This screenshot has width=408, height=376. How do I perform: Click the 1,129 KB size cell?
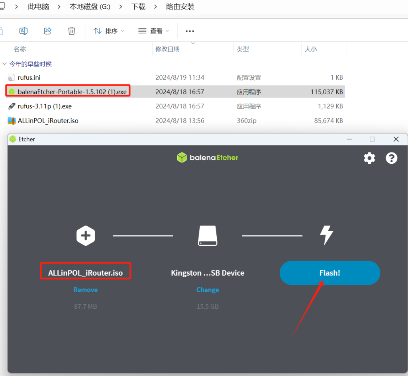330,106
